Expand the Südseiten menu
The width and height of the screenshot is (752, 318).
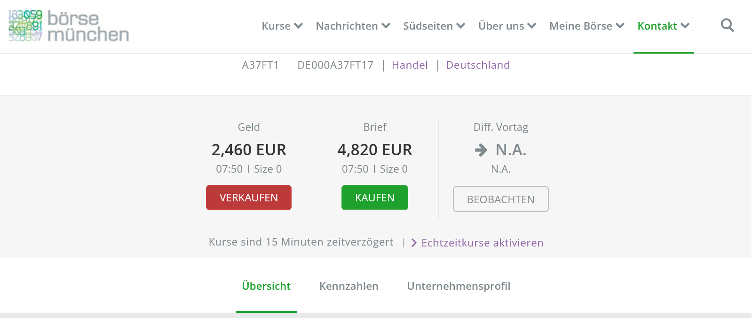(x=434, y=26)
